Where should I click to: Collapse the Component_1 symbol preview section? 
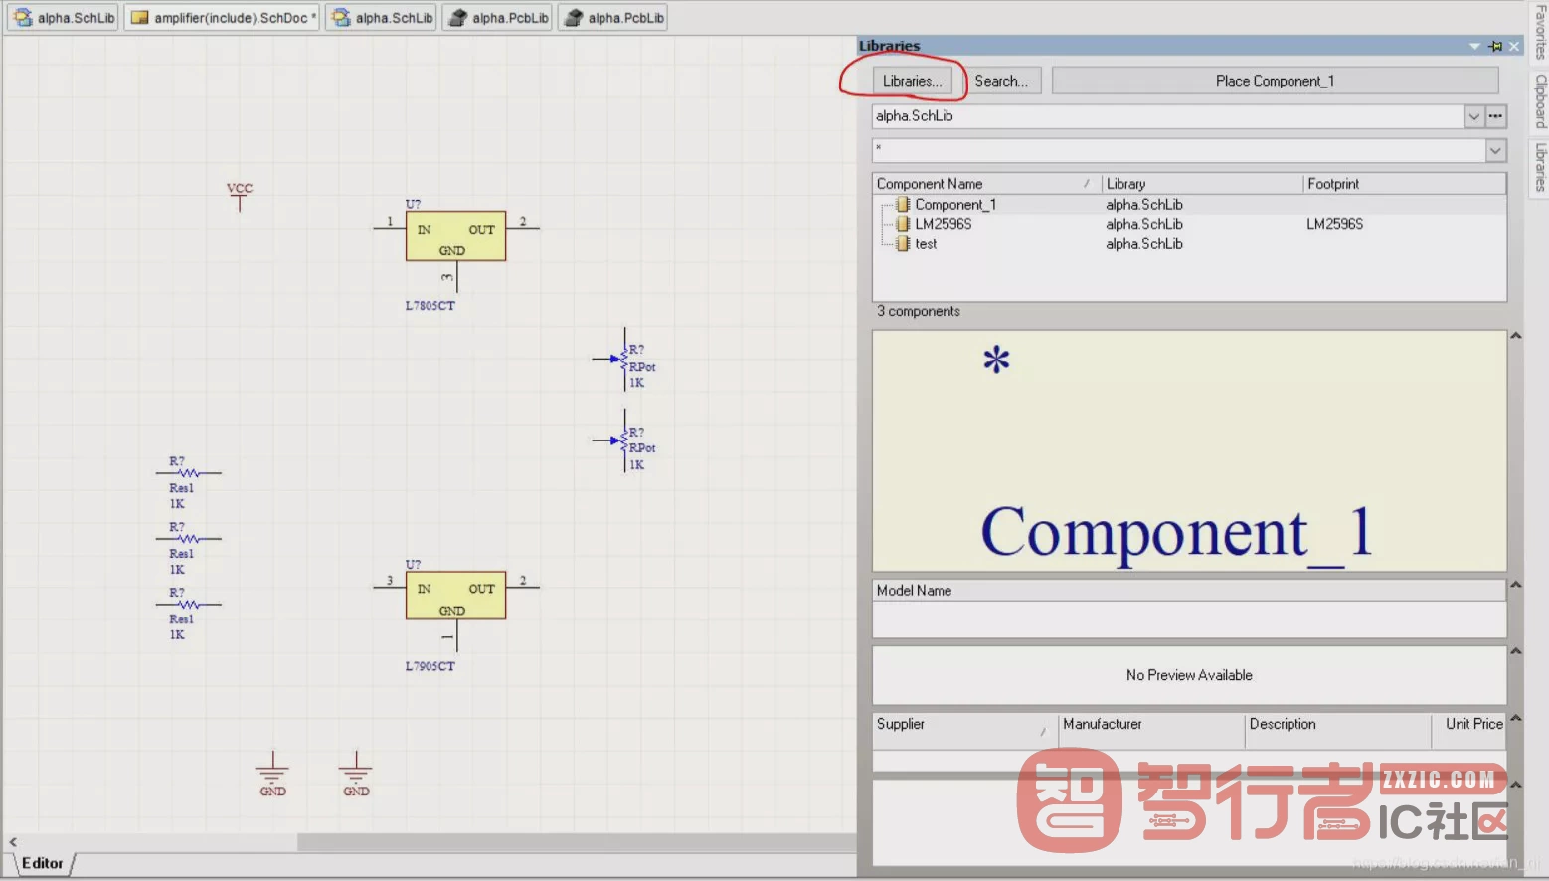(1516, 336)
